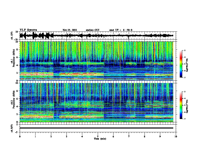Screen dimensions: 198x153
Task: Click time axis tick label "6"
Action: pyautogui.click(x=113, y=136)
